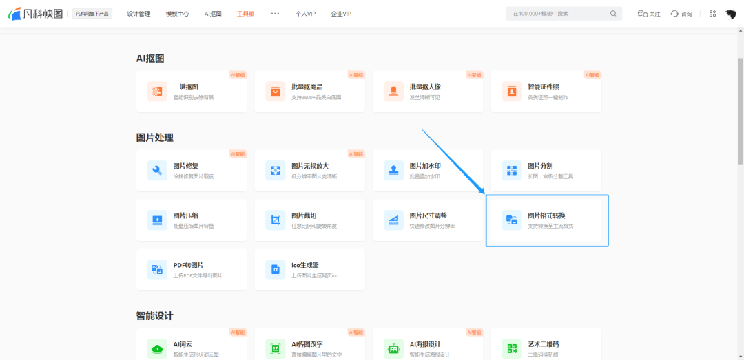The width and height of the screenshot is (744, 360).
Task: Click the 凡科快图 logo
Action: tap(36, 14)
